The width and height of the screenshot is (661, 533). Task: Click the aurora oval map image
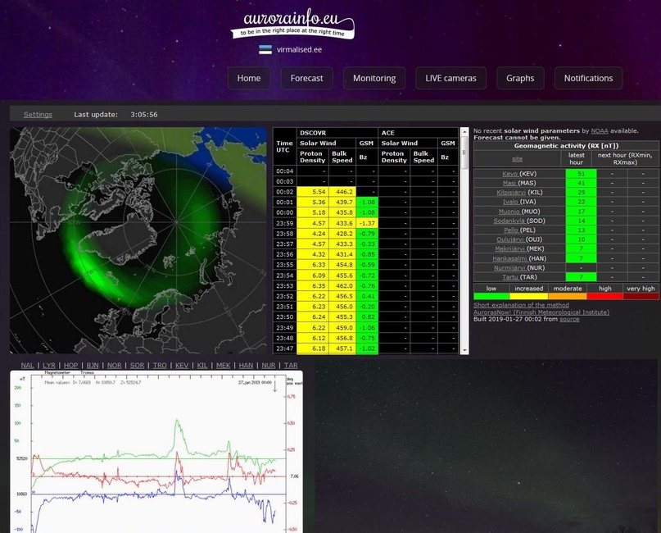pos(138,240)
